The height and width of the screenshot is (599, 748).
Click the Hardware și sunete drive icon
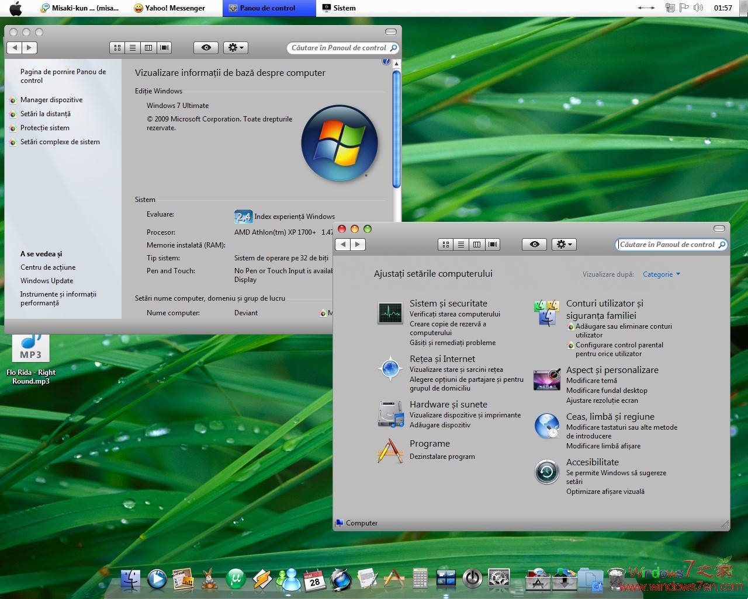pos(390,414)
